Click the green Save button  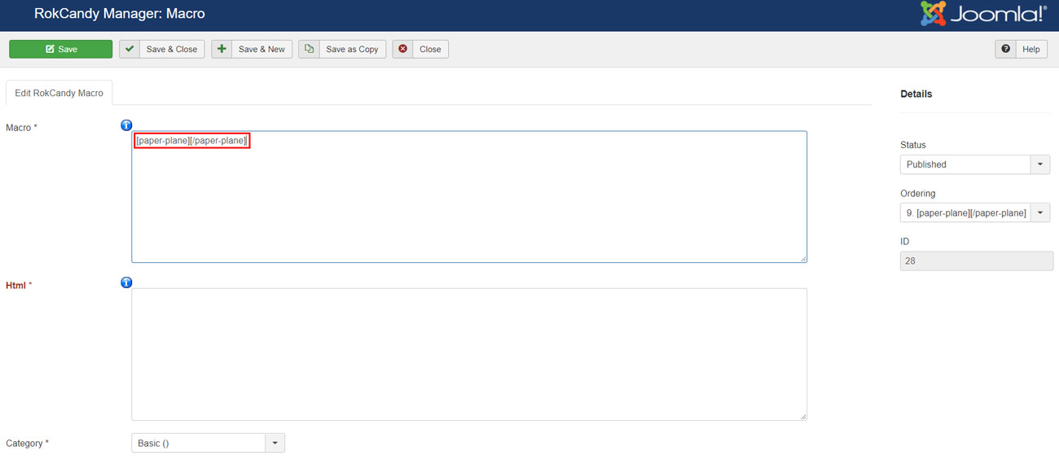tap(60, 49)
